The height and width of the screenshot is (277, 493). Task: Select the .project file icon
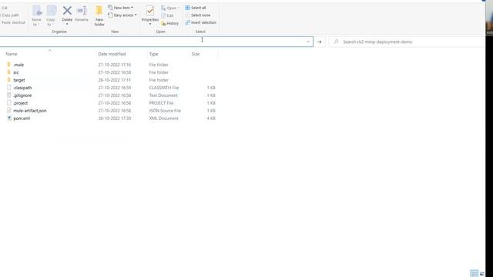click(8, 103)
